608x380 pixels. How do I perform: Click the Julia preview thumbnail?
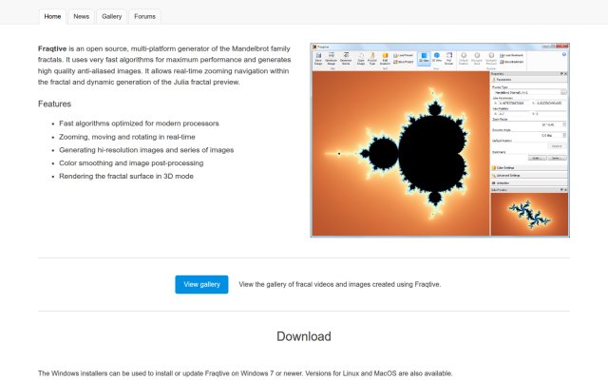(529, 214)
